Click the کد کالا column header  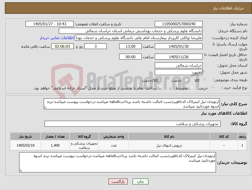pyautogui.click(x=224, y=136)
